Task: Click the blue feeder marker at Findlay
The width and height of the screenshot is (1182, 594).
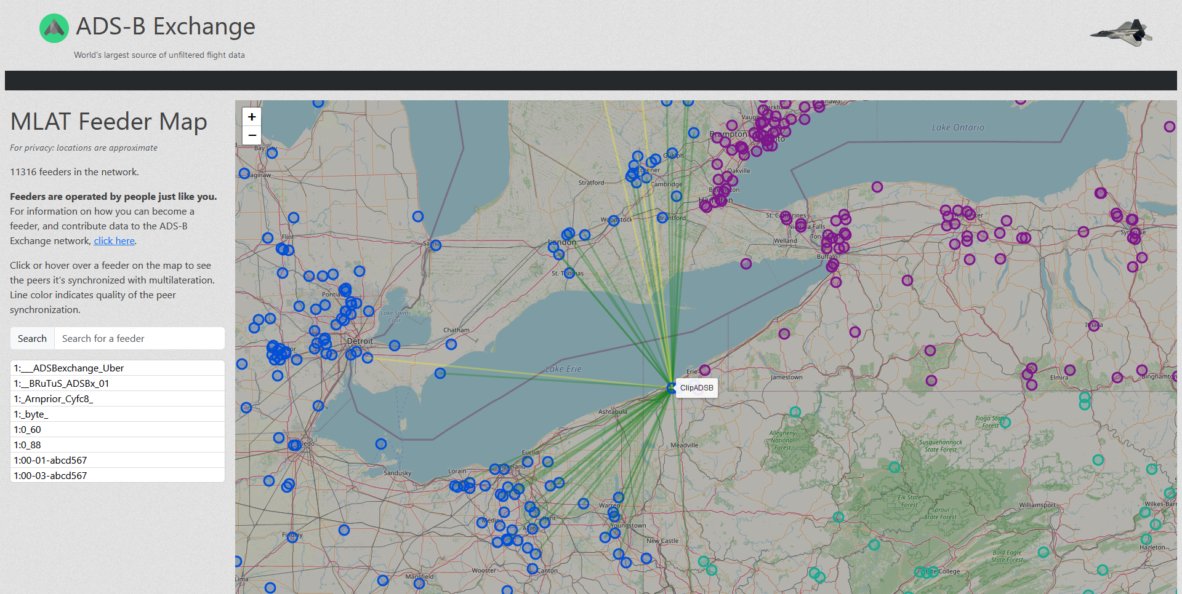Action: [x=293, y=536]
